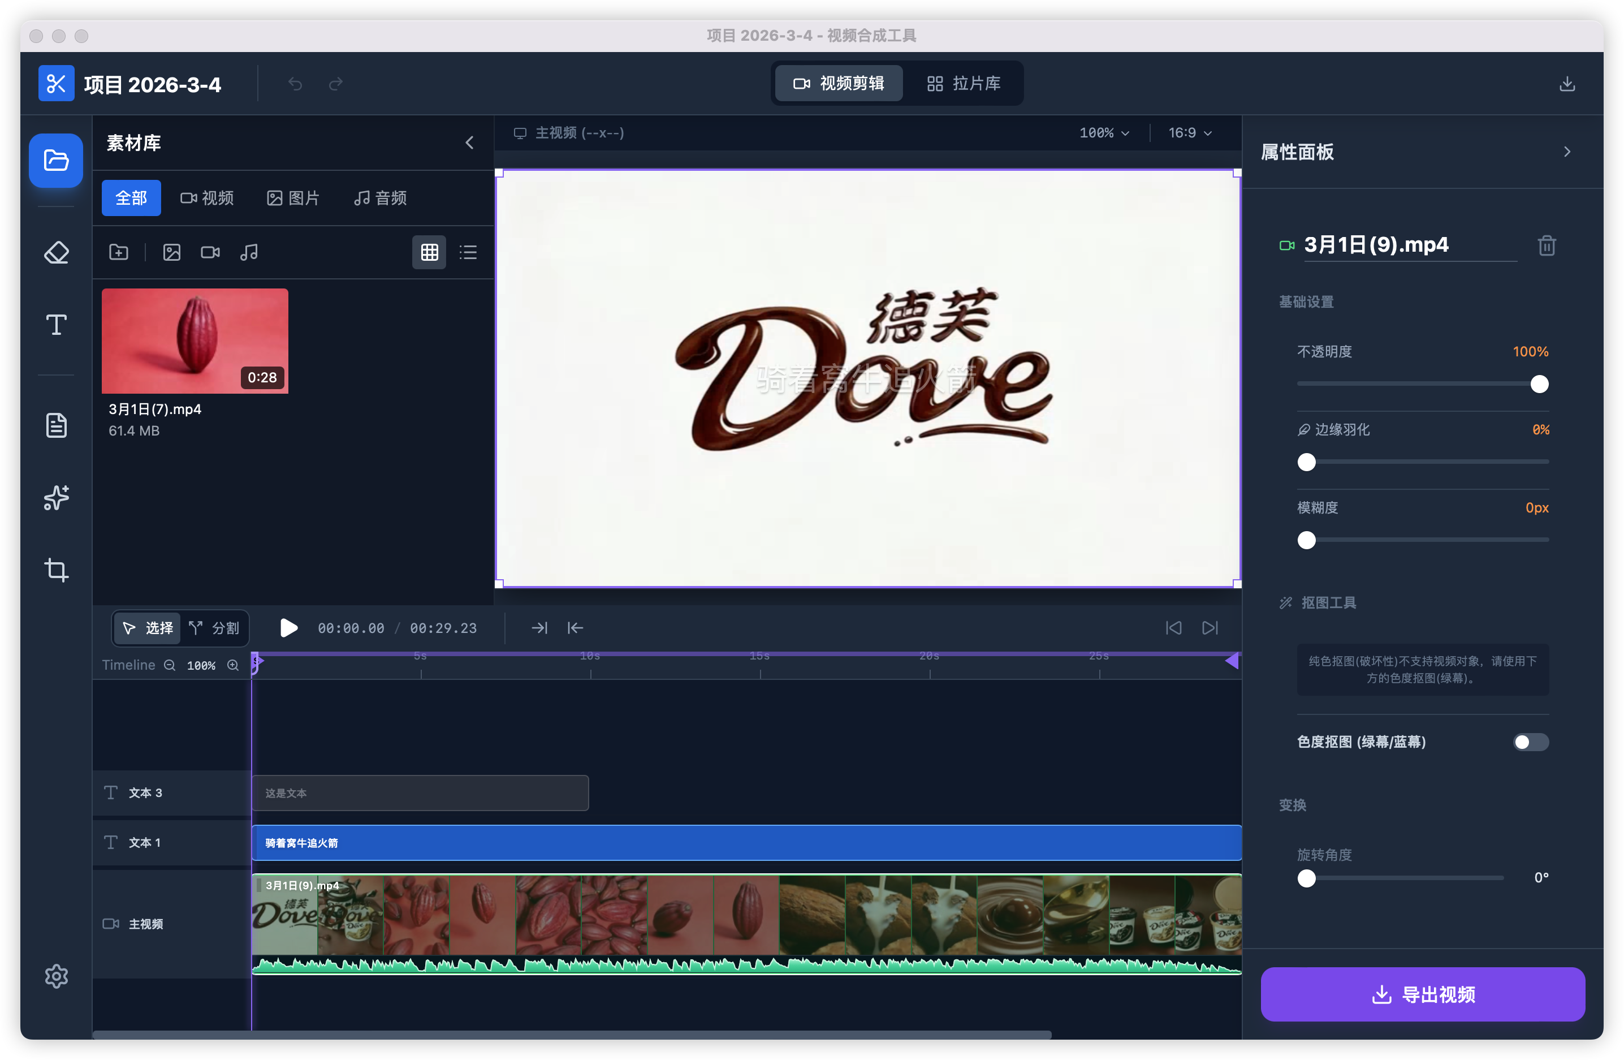Zoom out the timeline
This screenshot has width=1624, height=1060.
[170, 666]
